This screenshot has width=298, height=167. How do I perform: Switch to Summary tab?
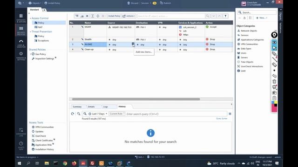[77, 107]
